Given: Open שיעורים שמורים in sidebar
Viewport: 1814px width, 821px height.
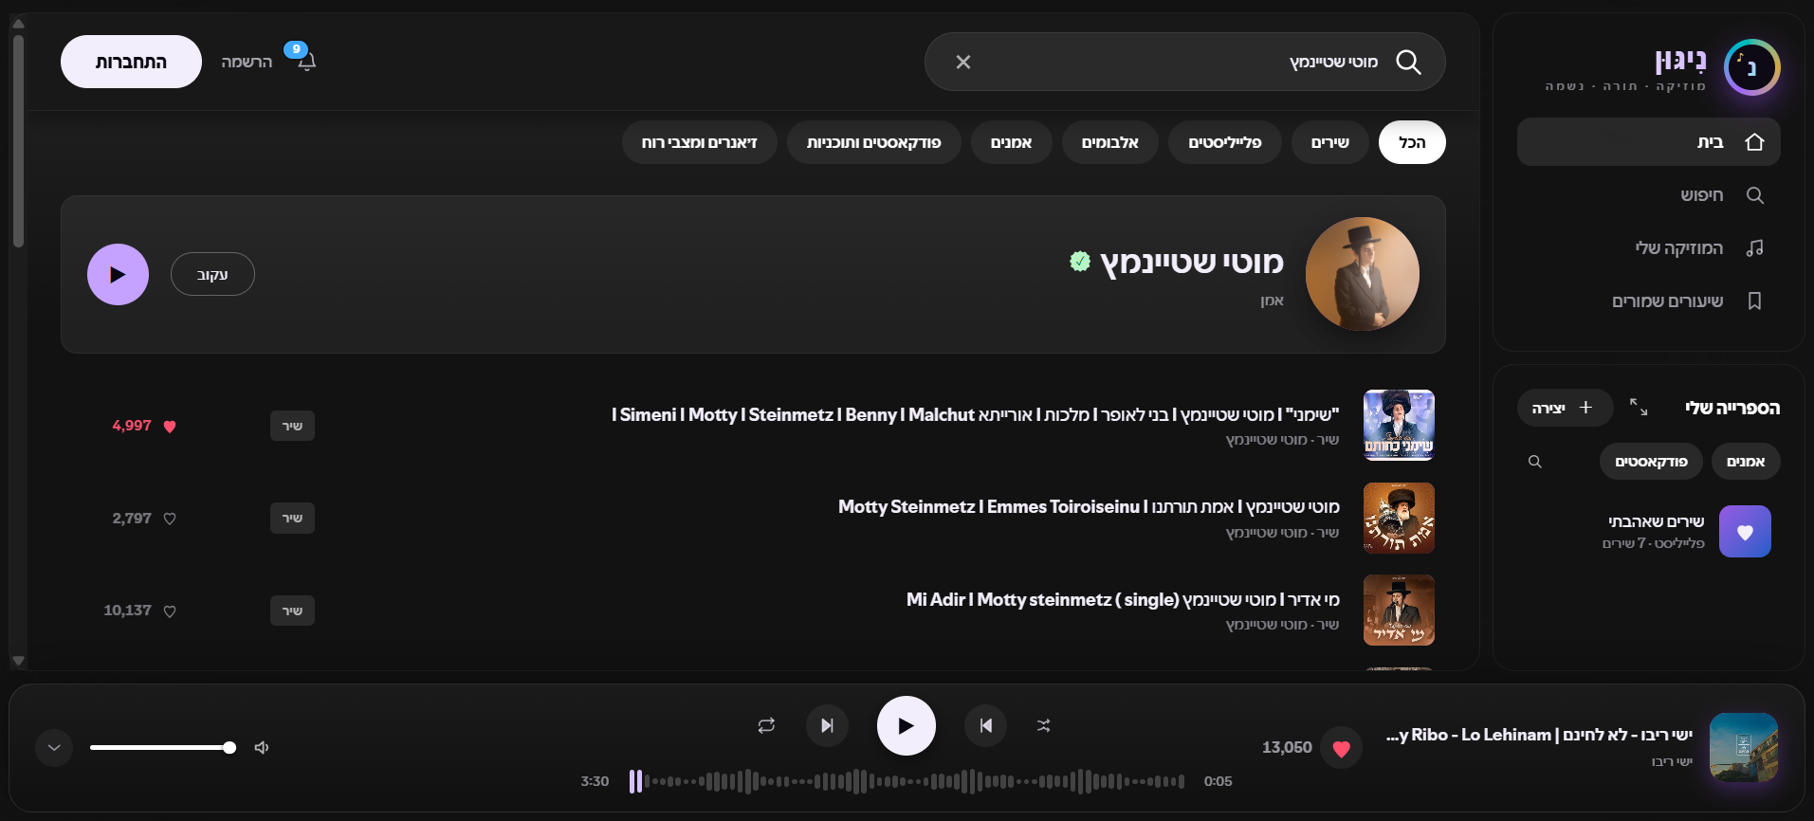Looking at the screenshot, I should point(1648,301).
